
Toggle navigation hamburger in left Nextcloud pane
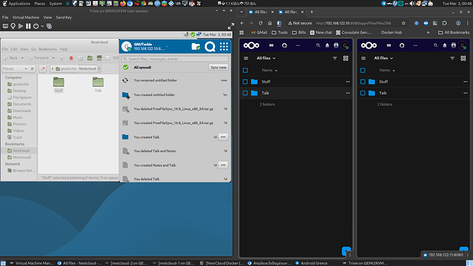tap(246, 58)
